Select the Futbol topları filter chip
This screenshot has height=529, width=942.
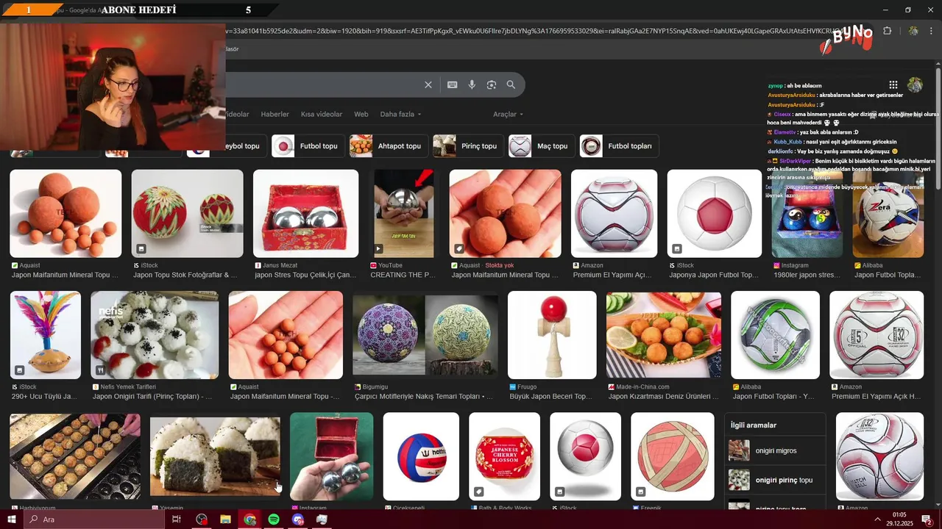[617, 145]
